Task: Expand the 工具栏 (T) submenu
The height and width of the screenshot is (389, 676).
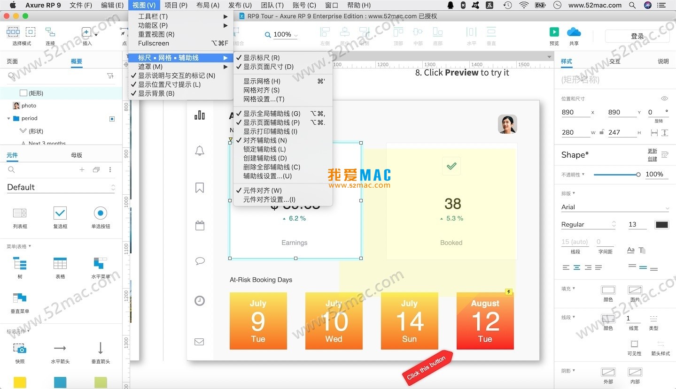Action: (x=181, y=16)
